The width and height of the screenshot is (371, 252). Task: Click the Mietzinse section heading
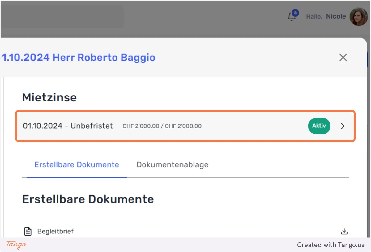49,98
